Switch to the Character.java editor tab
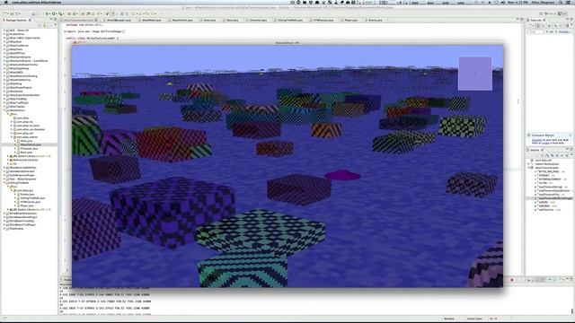The image size is (575, 323). (258, 20)
